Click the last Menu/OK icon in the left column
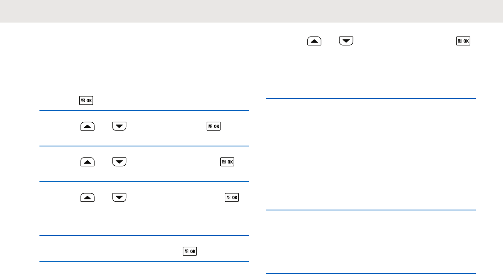 pyautogui.click(x=189, y=251)
